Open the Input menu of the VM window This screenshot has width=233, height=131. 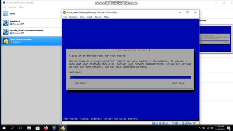click(89, 17)
